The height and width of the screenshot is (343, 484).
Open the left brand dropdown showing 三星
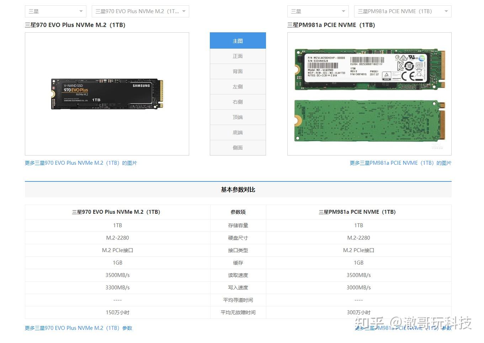55,11
